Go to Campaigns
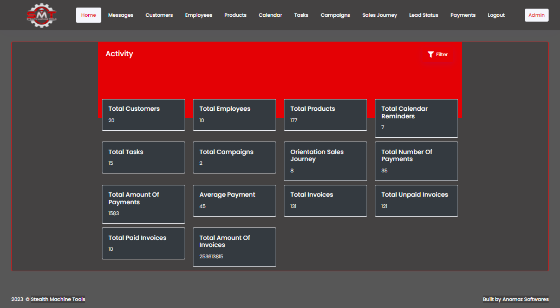560x308 pixels. pos(335,15)
